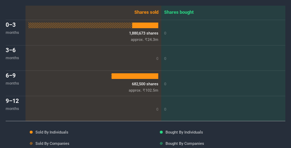Image resolution: width=291 pixels, height=148 pixels.
Task: Click the shares sold 0 in 9–12 months row
Action: [x=157, y=110]
